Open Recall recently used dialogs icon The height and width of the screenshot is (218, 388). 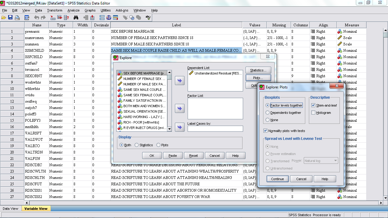27,18
